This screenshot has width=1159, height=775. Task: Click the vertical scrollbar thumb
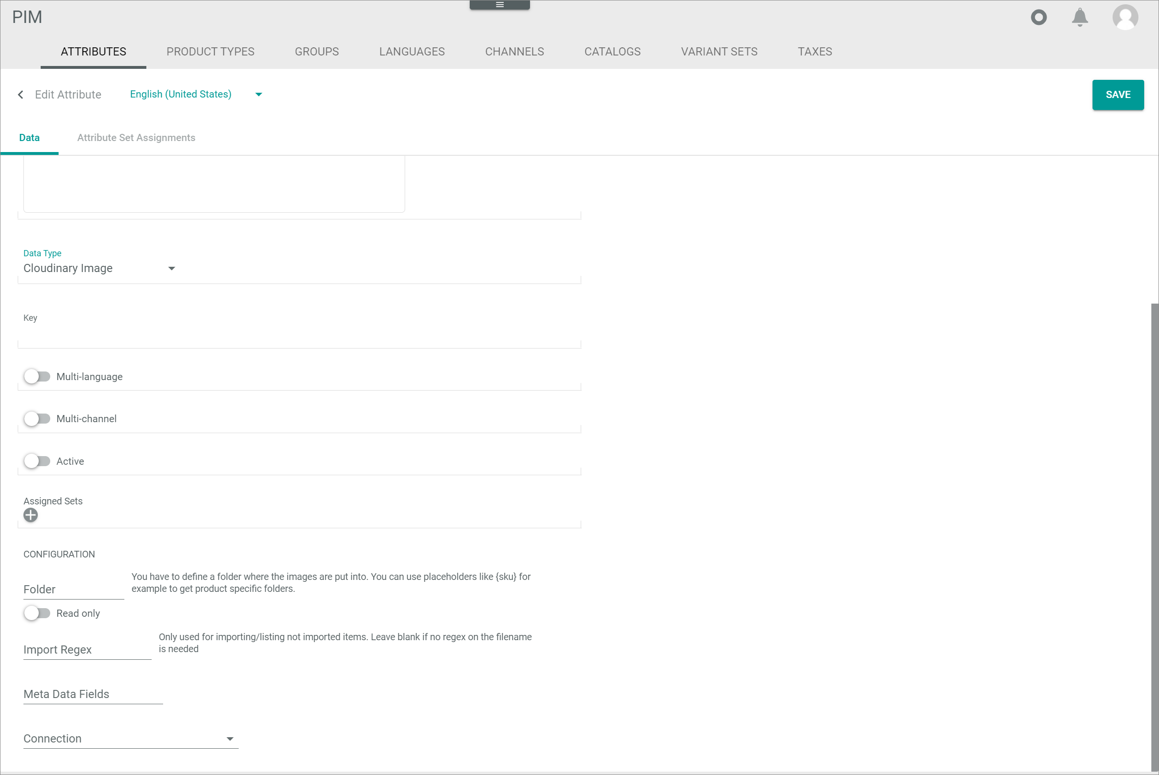click(x=1155, y=536)
